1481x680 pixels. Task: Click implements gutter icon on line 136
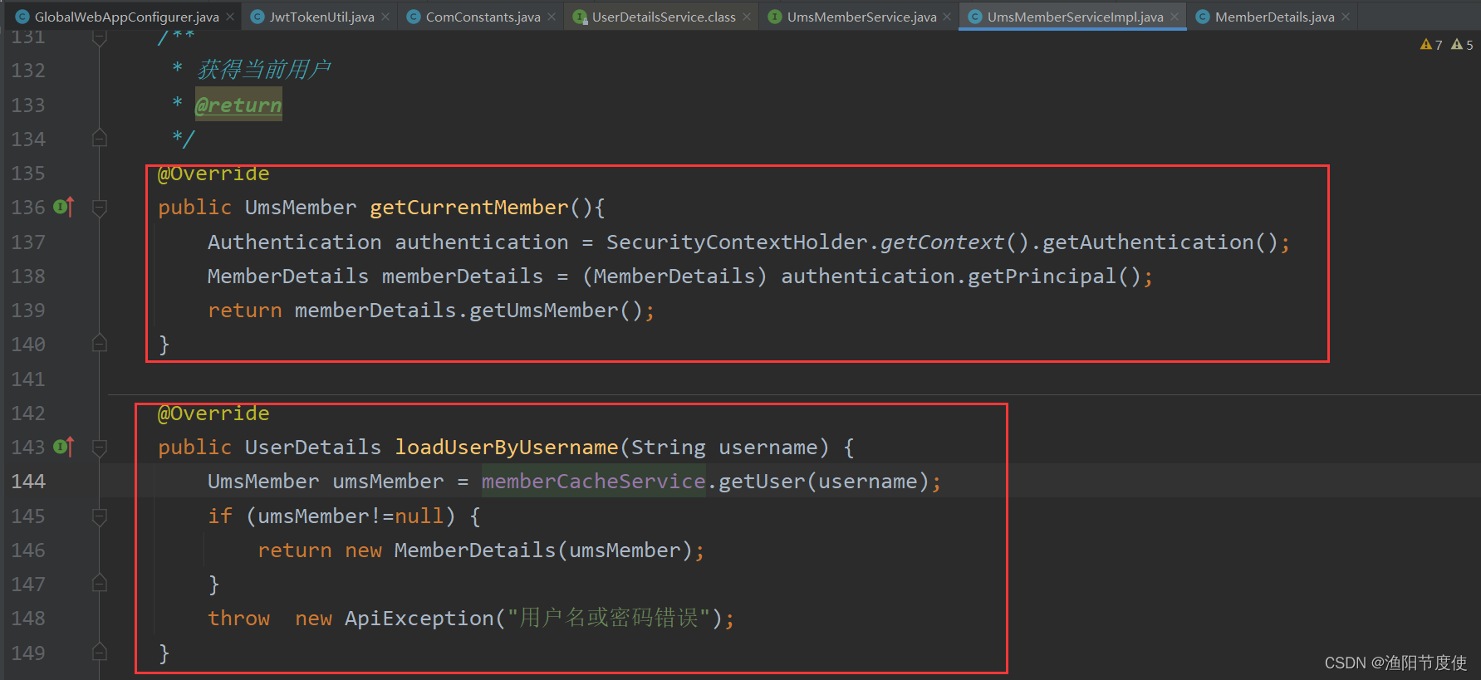(x=64, y=207)
